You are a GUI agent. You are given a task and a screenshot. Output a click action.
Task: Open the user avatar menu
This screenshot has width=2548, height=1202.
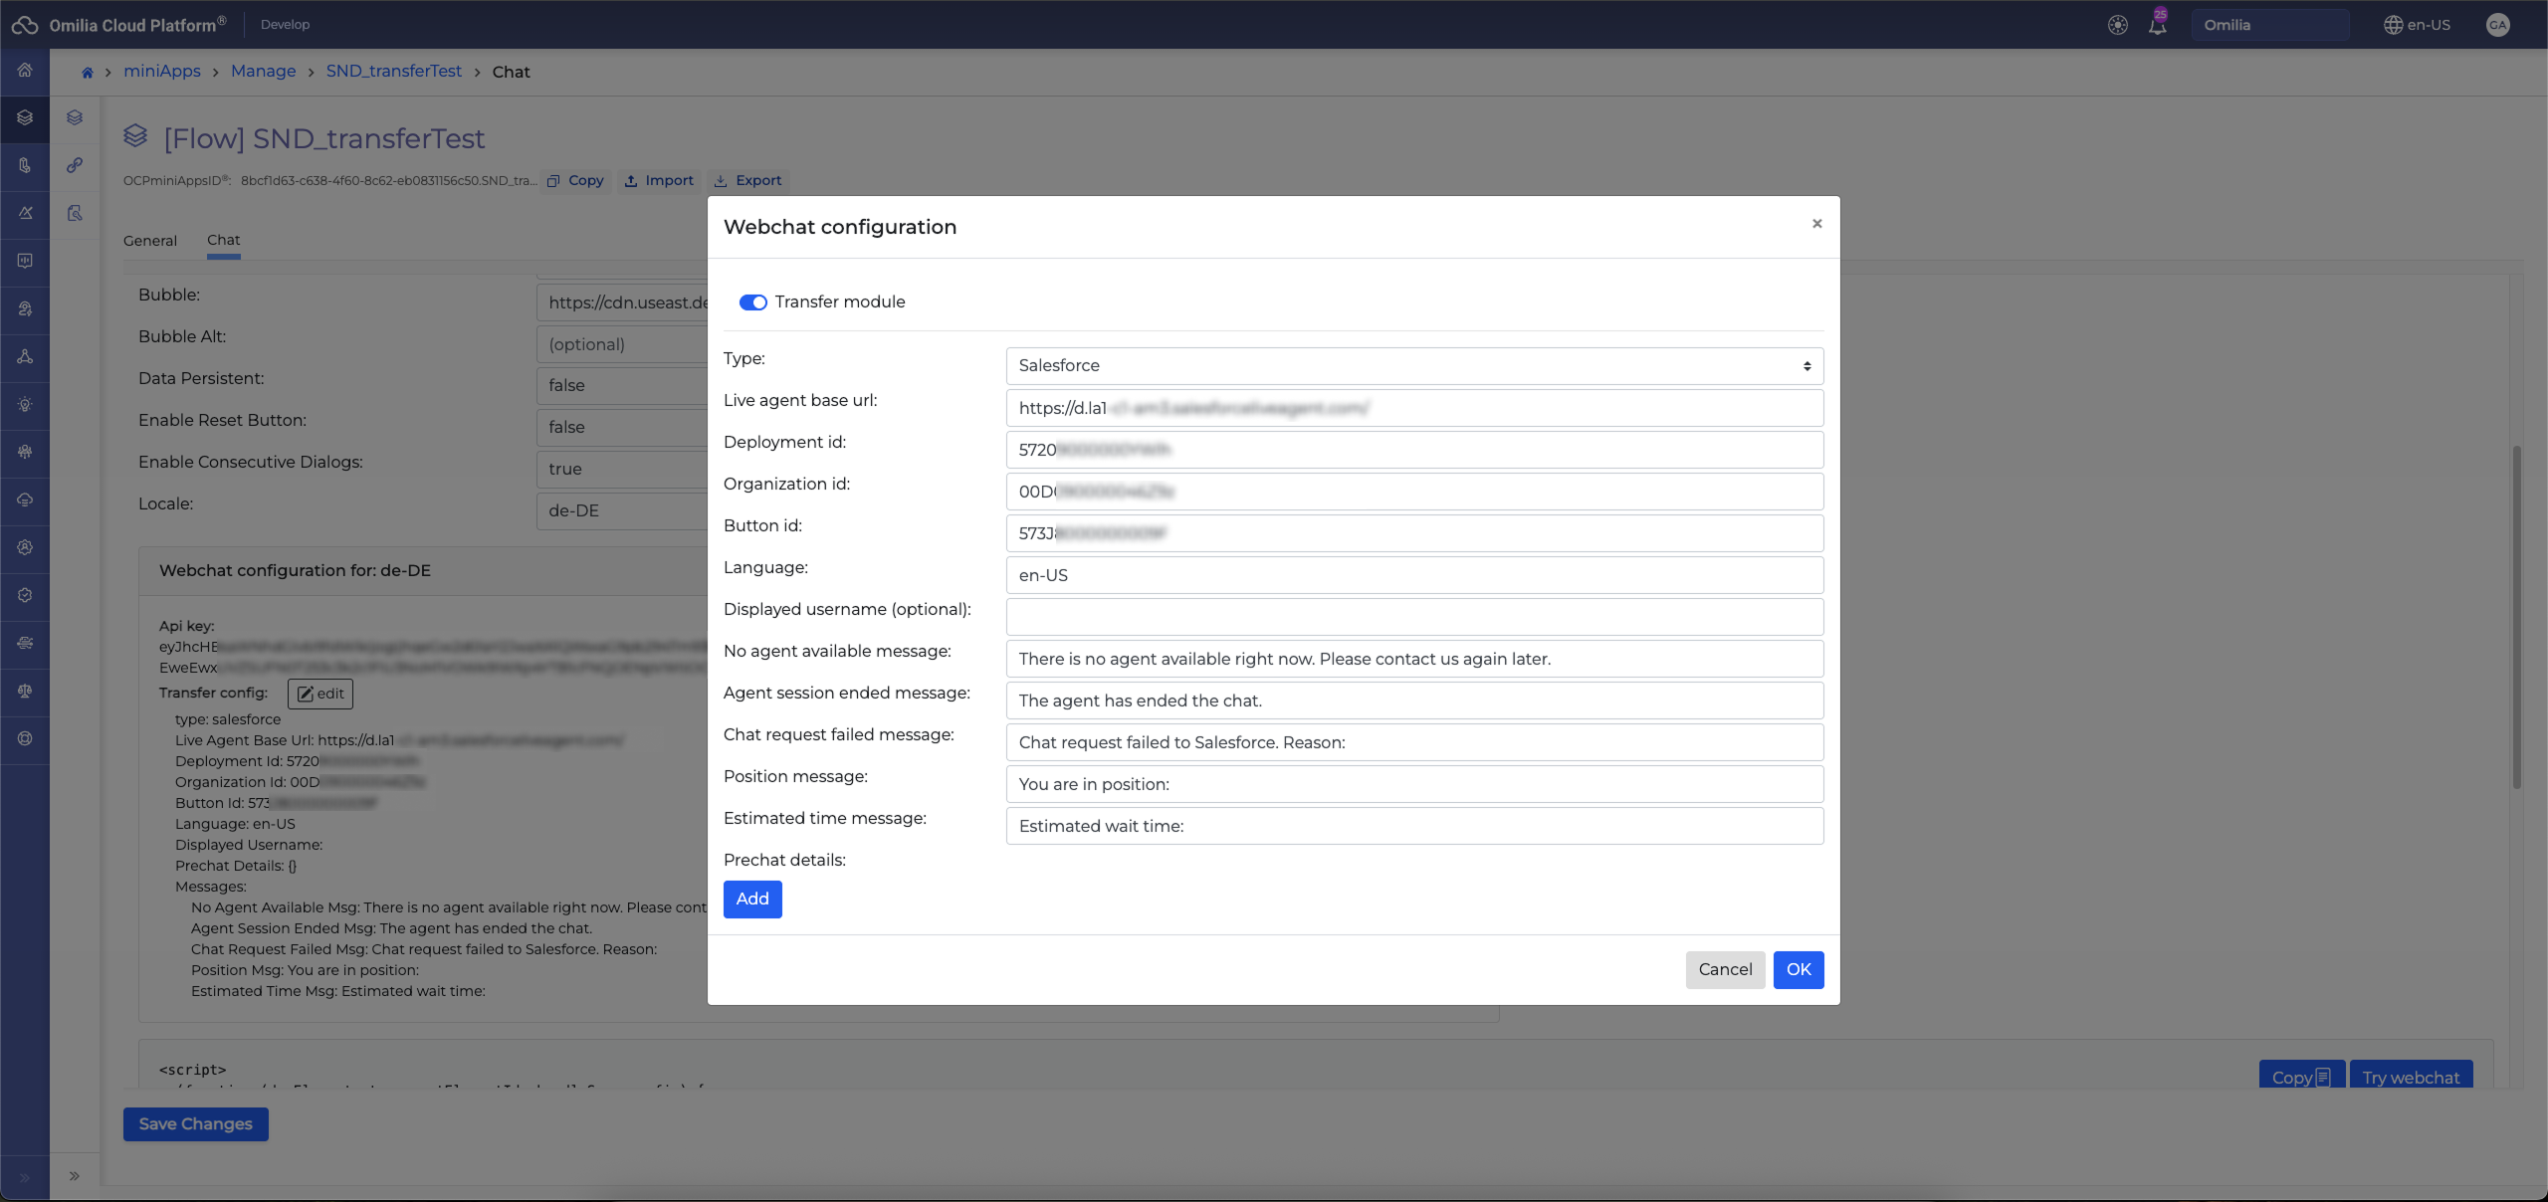2497,25
